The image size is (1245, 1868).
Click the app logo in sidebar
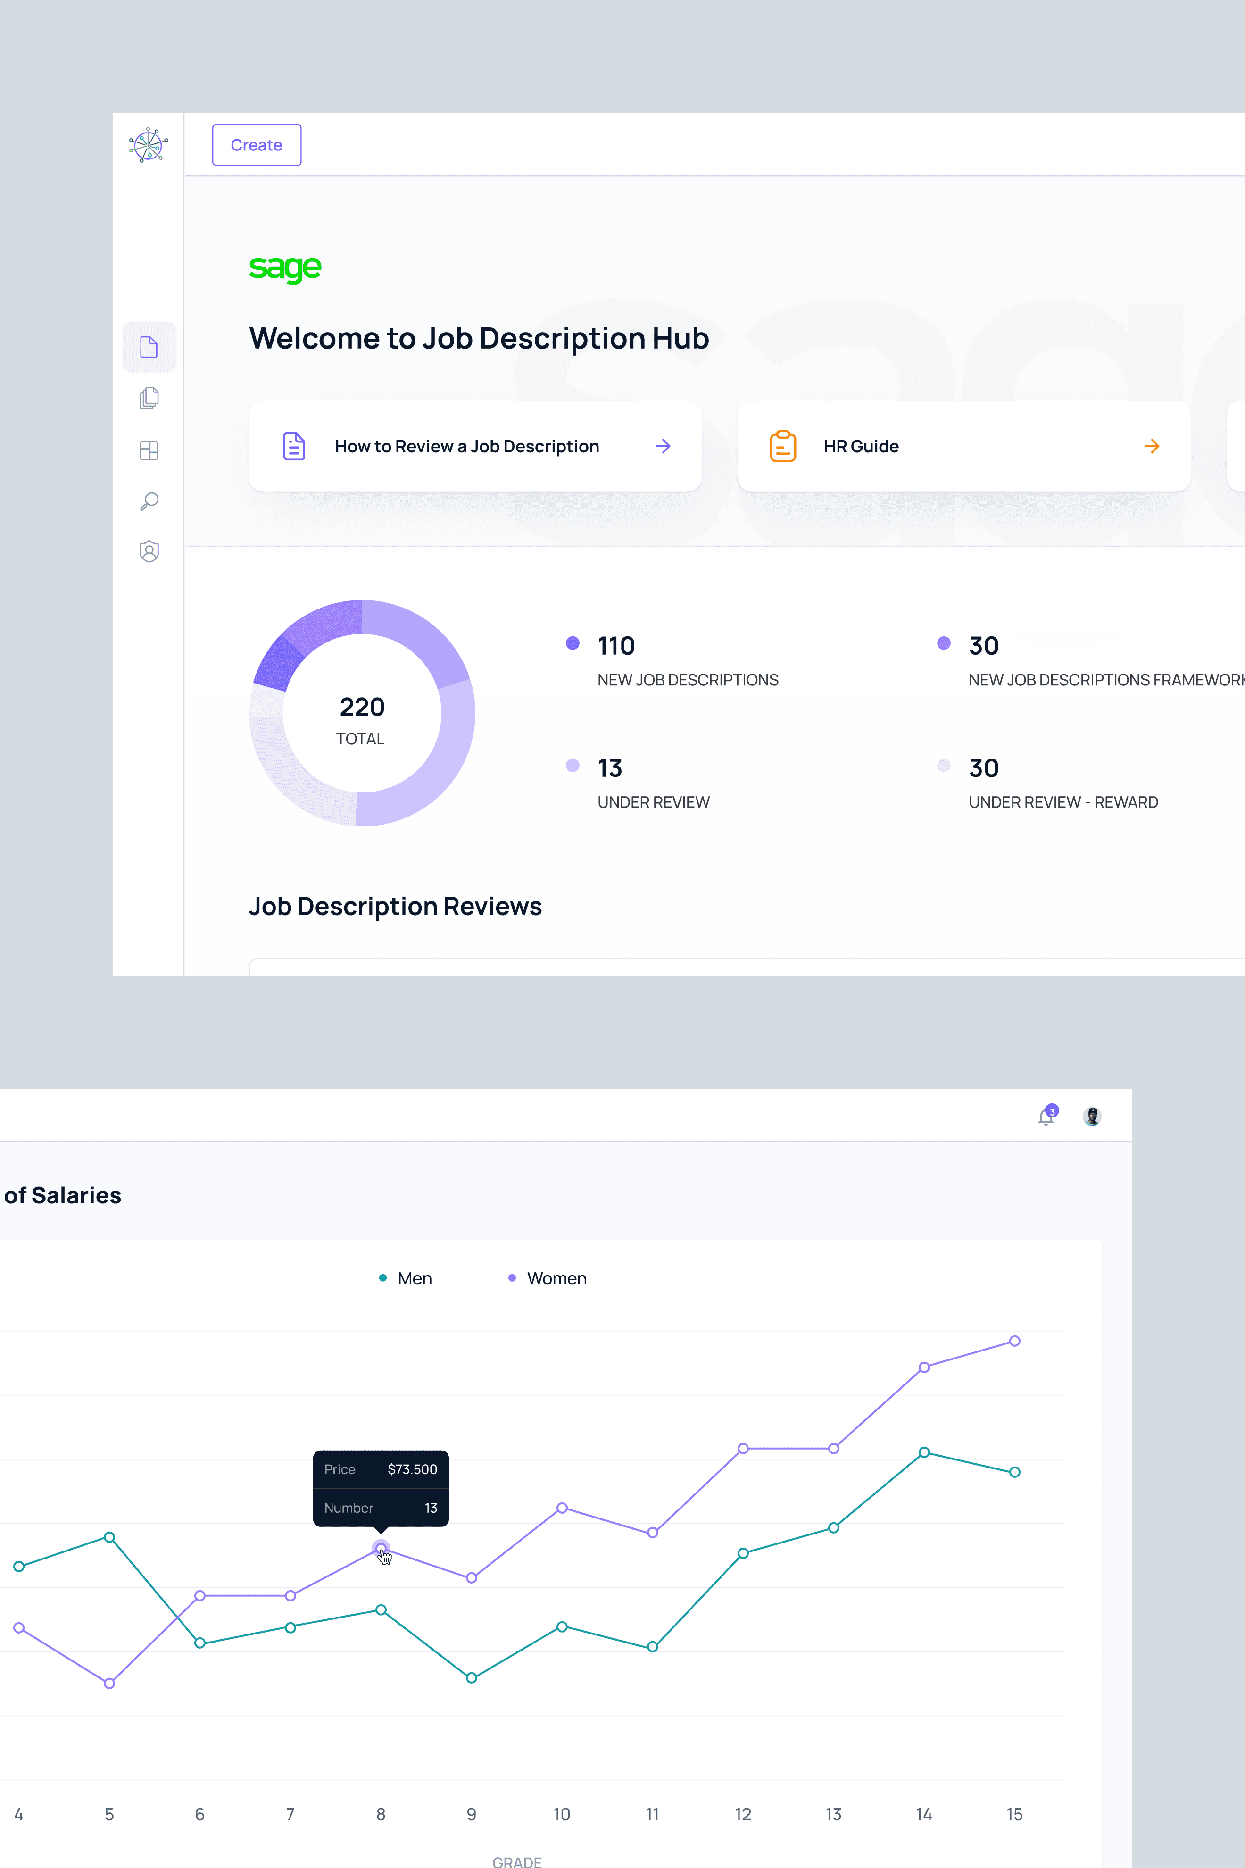(149, 145)
